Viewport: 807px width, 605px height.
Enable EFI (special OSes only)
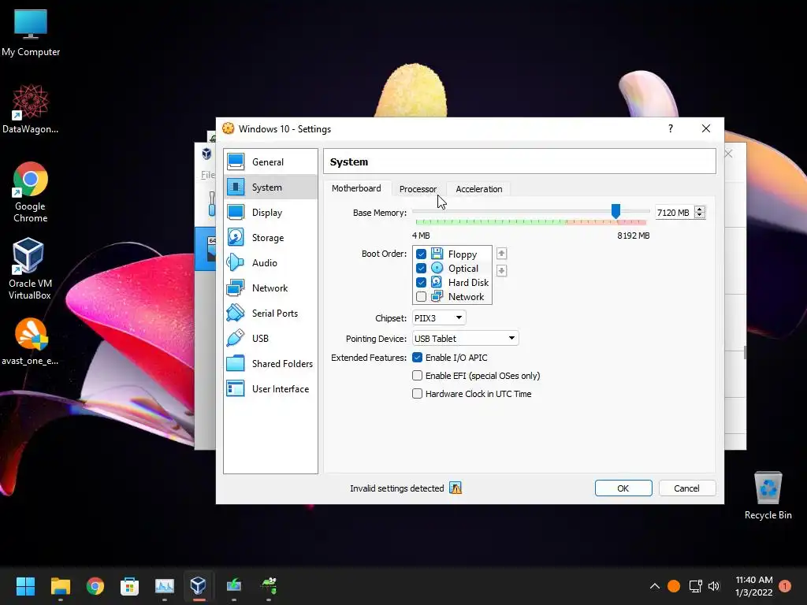coord(418,376)
